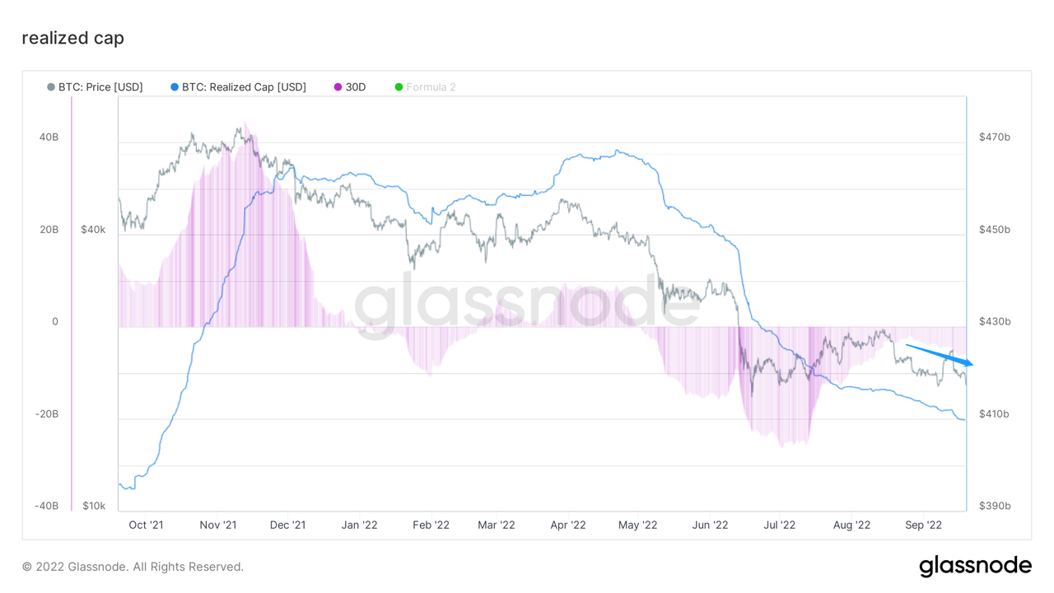The height and width of the screenshot is (593, 1054).
Task: Click the gray BTC Price legend dot
Action: point(51,87)
